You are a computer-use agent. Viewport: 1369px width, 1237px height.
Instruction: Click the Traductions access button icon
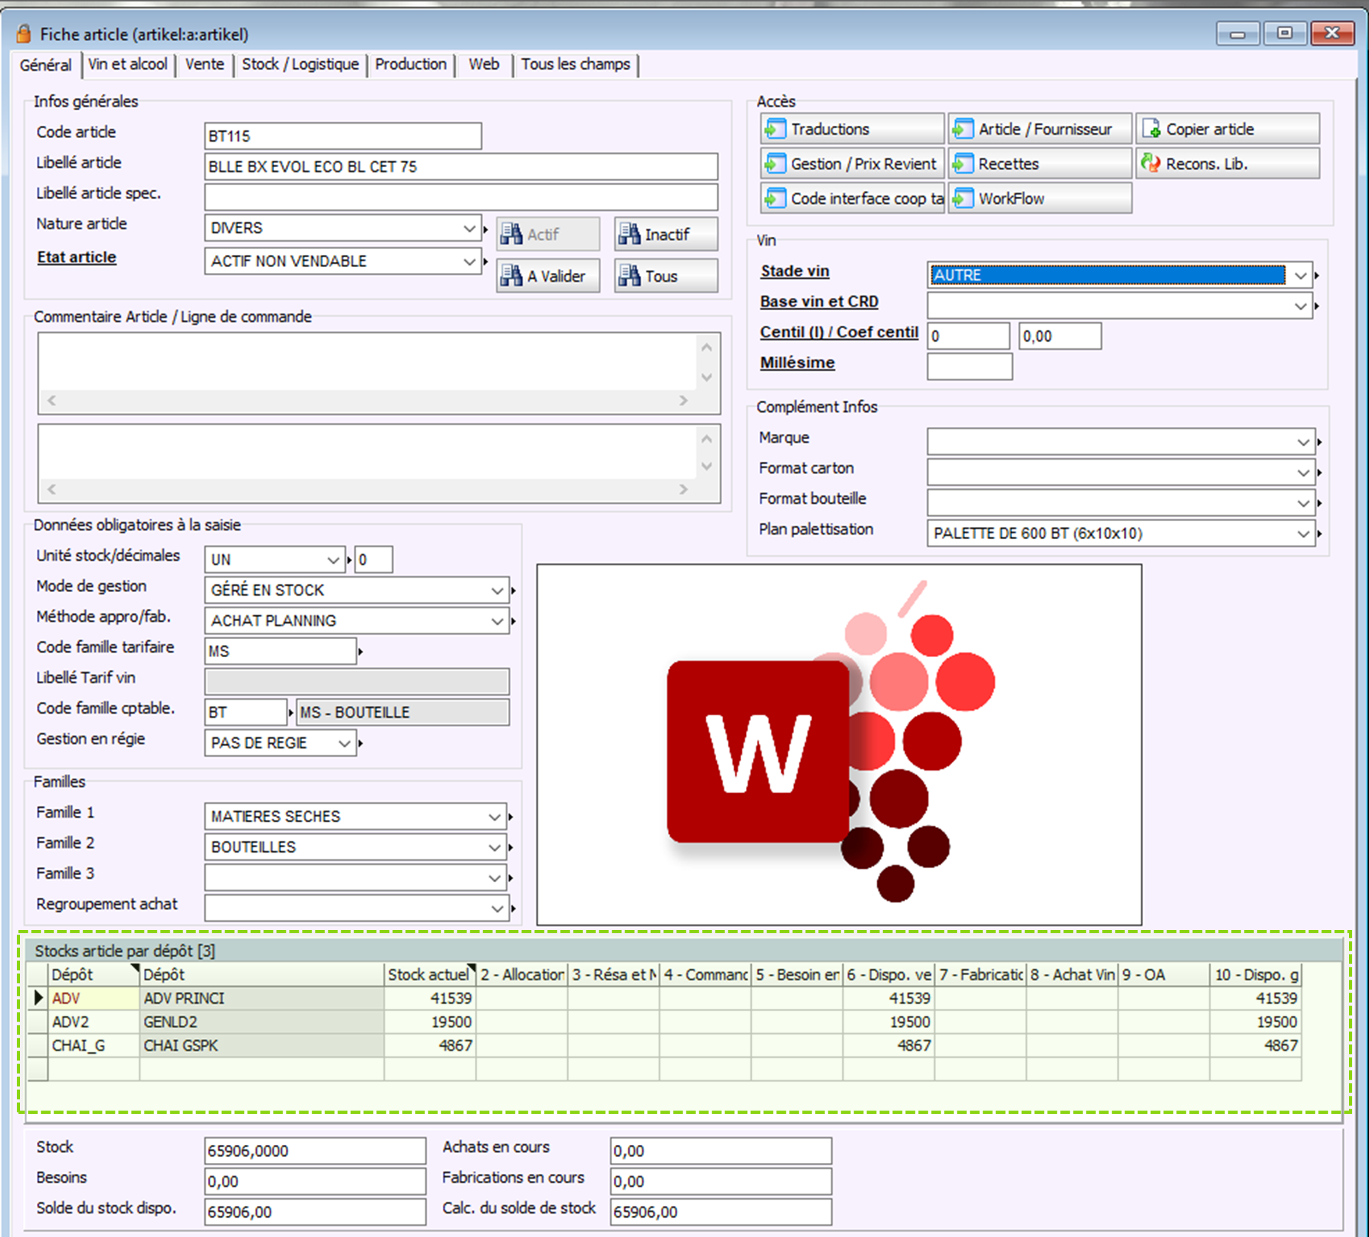coord(775,128)
